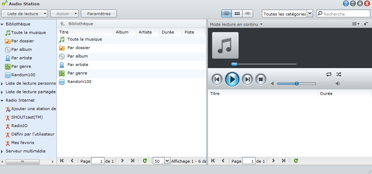This screenshot has height=174, width=372.
Task: Open Random100 row in library list
Action: pyautogui.click(x=131, y=82)
